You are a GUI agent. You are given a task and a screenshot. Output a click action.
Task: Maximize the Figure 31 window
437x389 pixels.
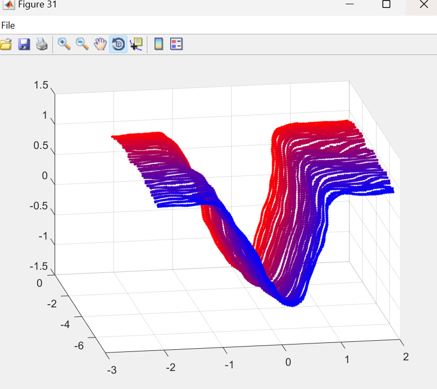(x=386, y=5)
